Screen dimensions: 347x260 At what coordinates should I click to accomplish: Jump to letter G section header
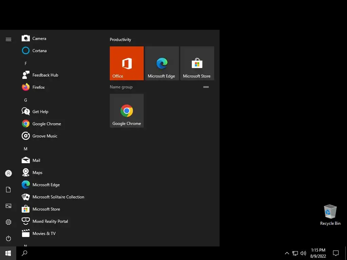click(26, 100)
